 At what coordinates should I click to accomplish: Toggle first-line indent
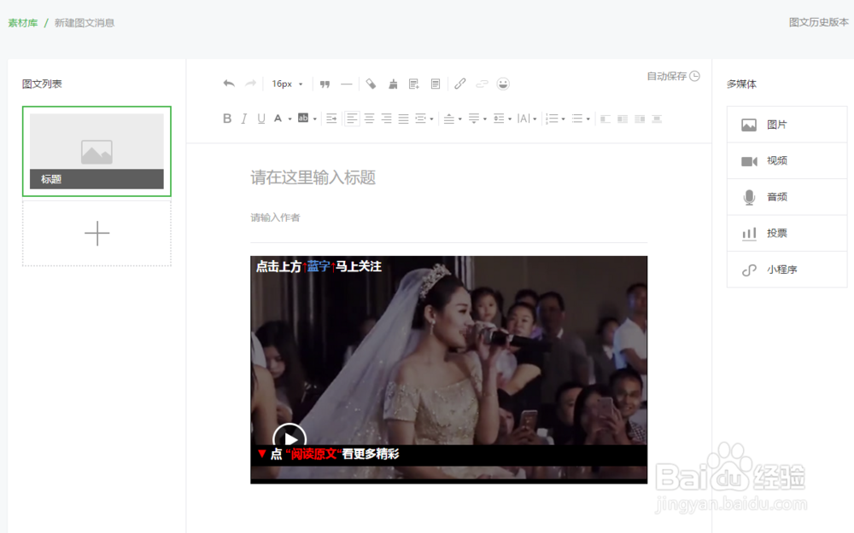point(331,119)
